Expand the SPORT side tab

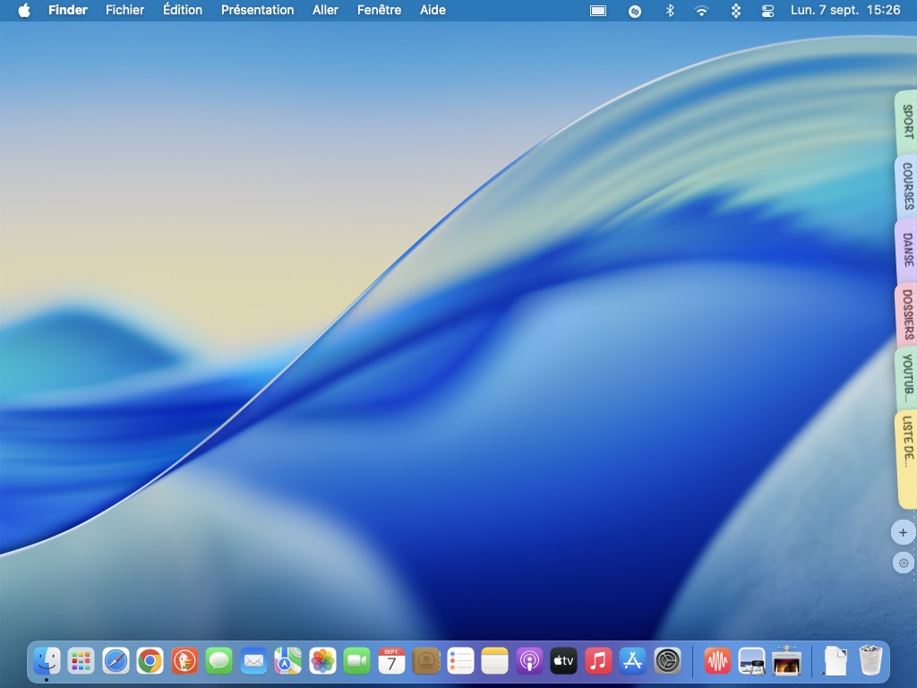906,122
